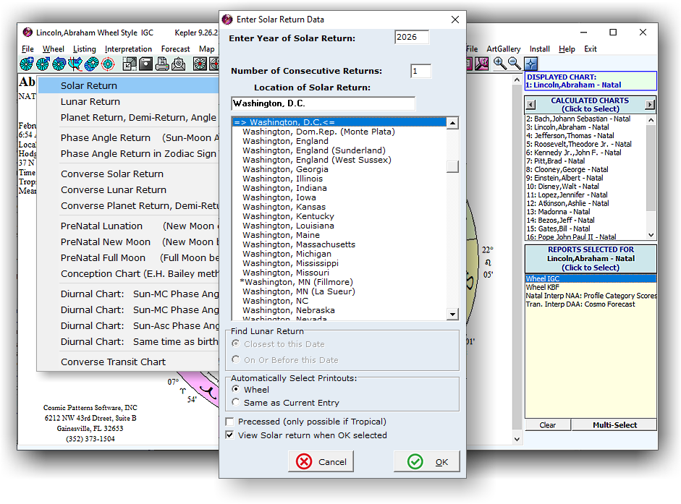Image resolution: width=681 pixels, height=504 pixels.
Task: Click down arrow of chart view scrollbar
Action: (x=517, y=440)
